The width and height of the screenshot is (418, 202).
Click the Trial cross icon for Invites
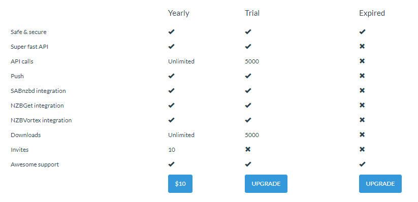pyautogui.click(x=248, y=149)
